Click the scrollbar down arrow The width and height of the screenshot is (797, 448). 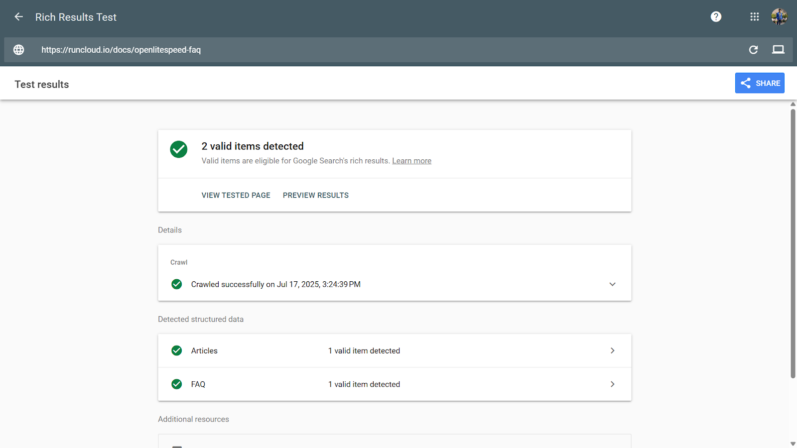793,444
